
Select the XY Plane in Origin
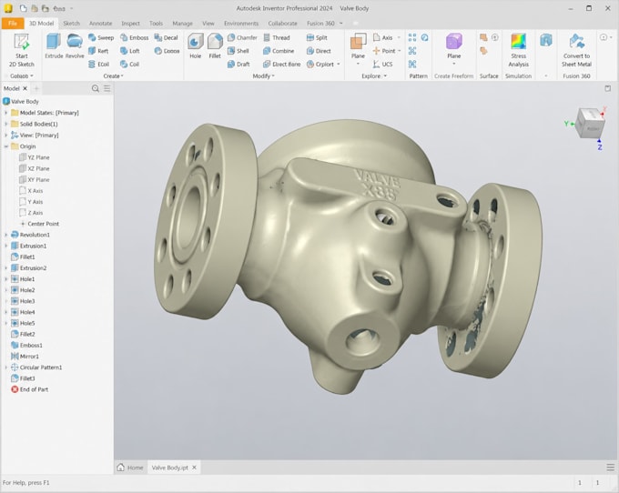35,179
